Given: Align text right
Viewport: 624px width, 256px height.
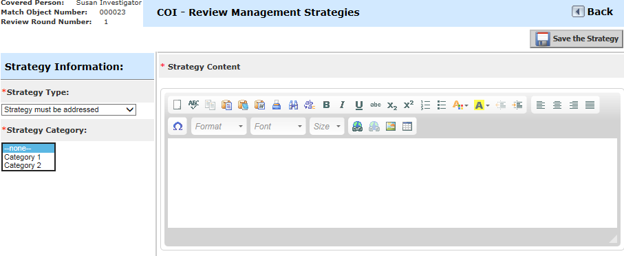Looking at the screenshot, I should pyautogui.click(x=574, y=105).
